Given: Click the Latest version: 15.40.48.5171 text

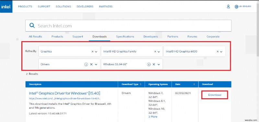Looking at the screenshot, I should [x=48, y=114].
